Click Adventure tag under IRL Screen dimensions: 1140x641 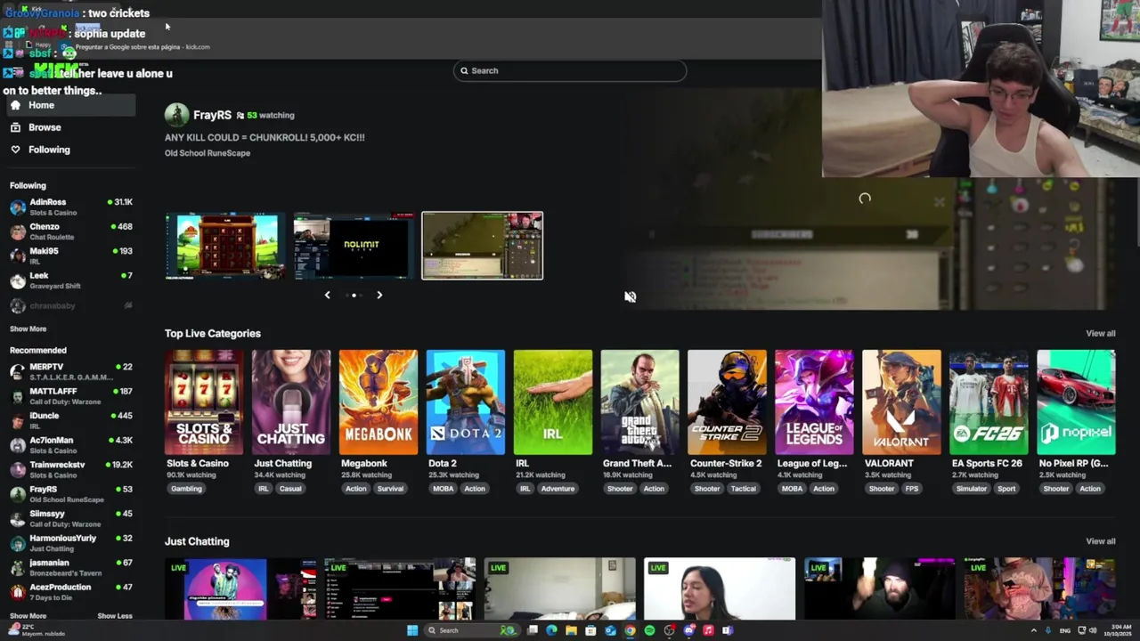click(x=558, y=489)
